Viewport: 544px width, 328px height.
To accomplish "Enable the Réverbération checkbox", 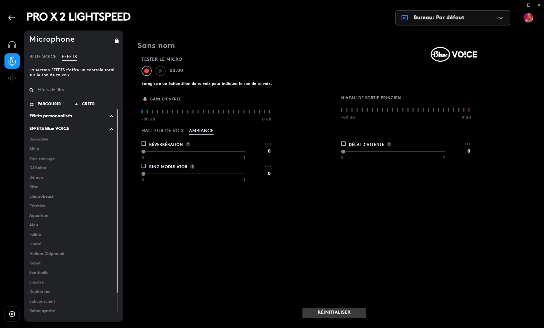I will (144, 144).
